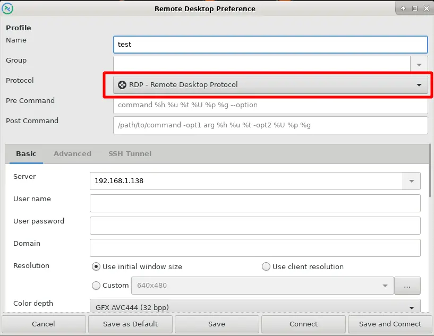Close the Remote Desktop Preference window
Image resolution: width=434 pixels, height=336 pixels.
426,8
